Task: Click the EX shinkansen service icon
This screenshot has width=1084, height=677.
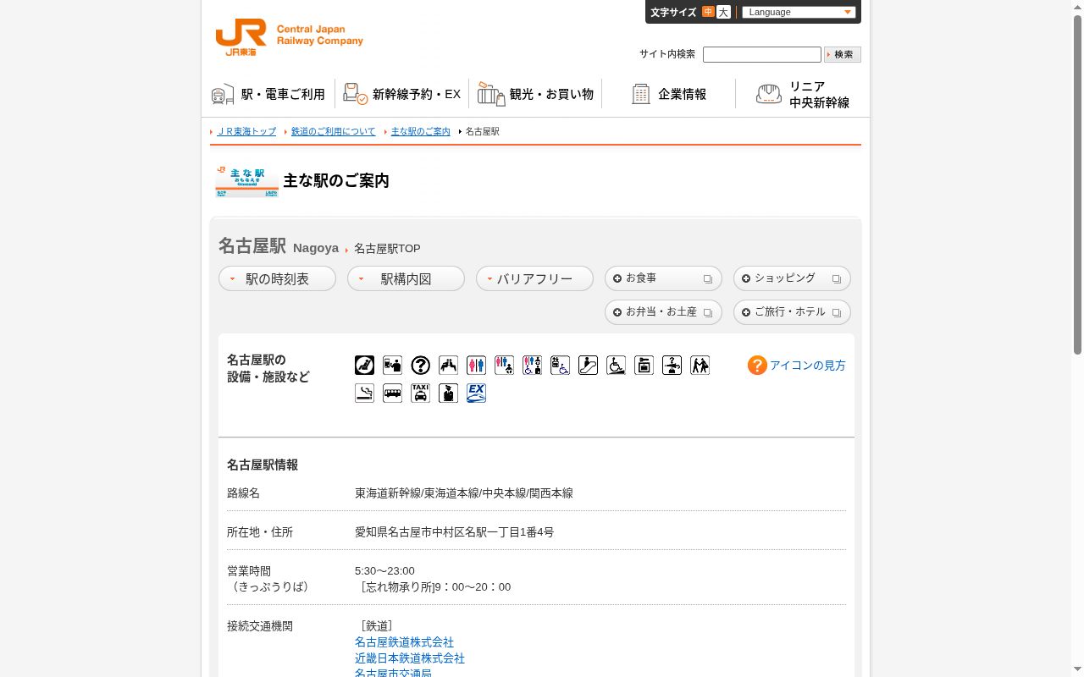Action: [476, 394]
